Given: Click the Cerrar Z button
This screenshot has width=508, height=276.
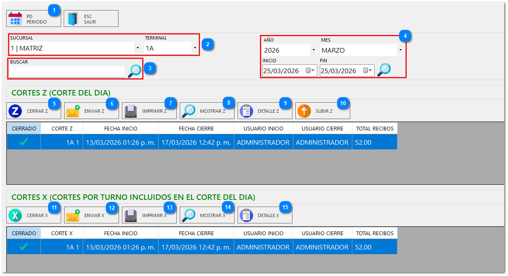Looking at the screenshot, I should (x=34, y=111).
